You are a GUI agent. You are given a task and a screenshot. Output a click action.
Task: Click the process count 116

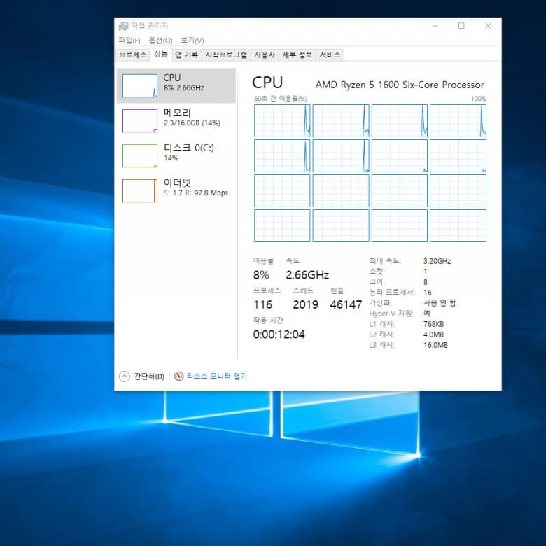point(263,304)
